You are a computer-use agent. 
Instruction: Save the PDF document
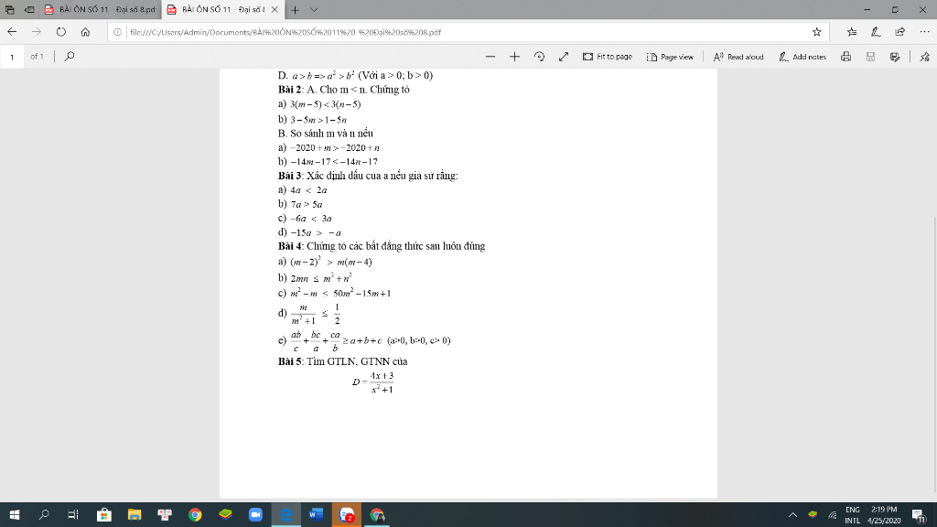870,56
